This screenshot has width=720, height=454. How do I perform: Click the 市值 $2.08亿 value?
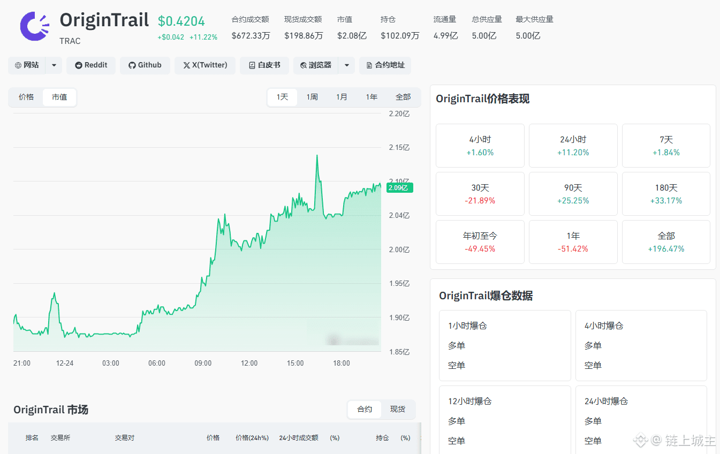point(352,36)
